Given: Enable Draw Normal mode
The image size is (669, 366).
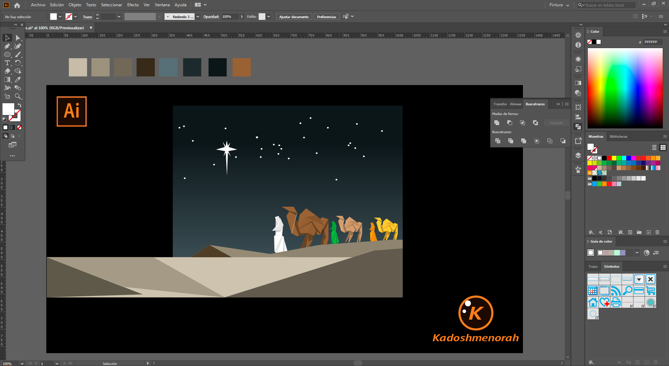Looking at the screenshot, I should coord(5,136).
